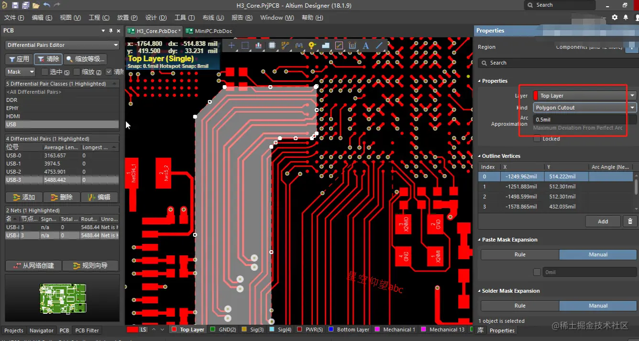Close the PCB panel
This screenshot has width=639, height=341.
click(119, 31)
